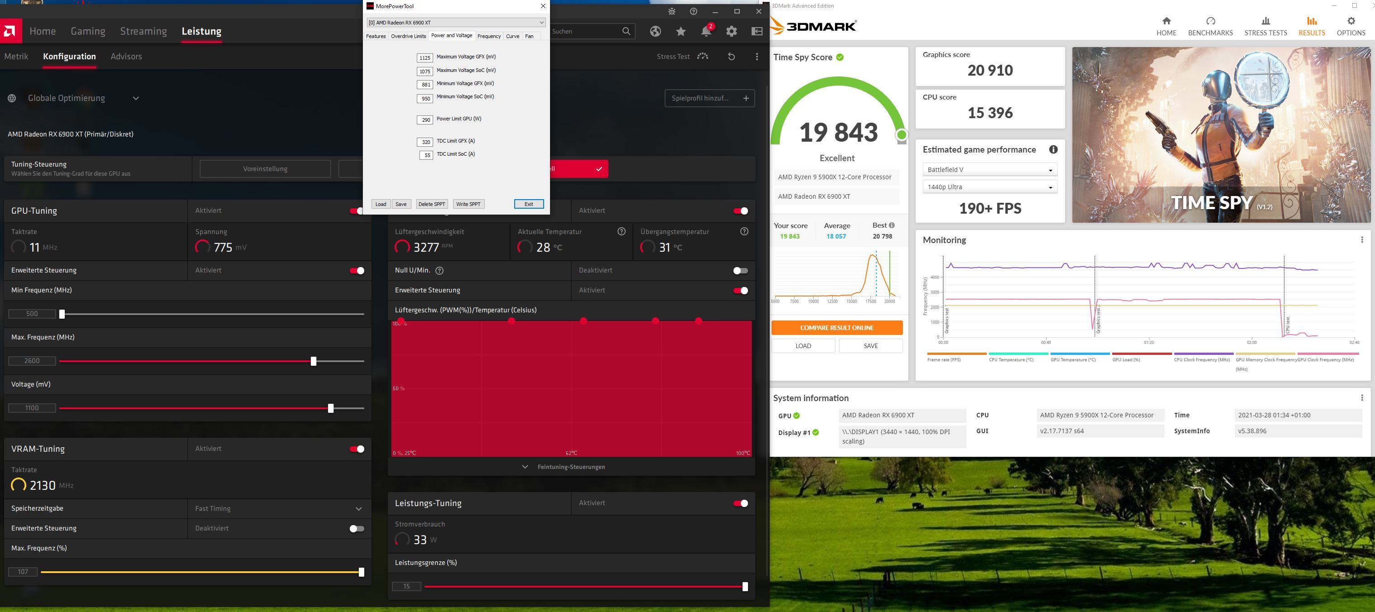Viewport: 1375px width, 612px height.
Task: Open 3DMark HOME icon
Action: 1166,21
